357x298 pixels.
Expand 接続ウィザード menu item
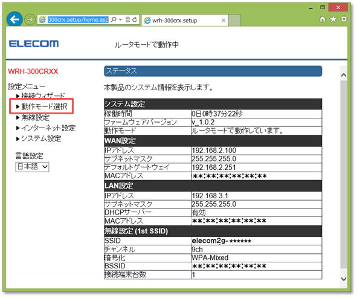click(x=40, y=96)
